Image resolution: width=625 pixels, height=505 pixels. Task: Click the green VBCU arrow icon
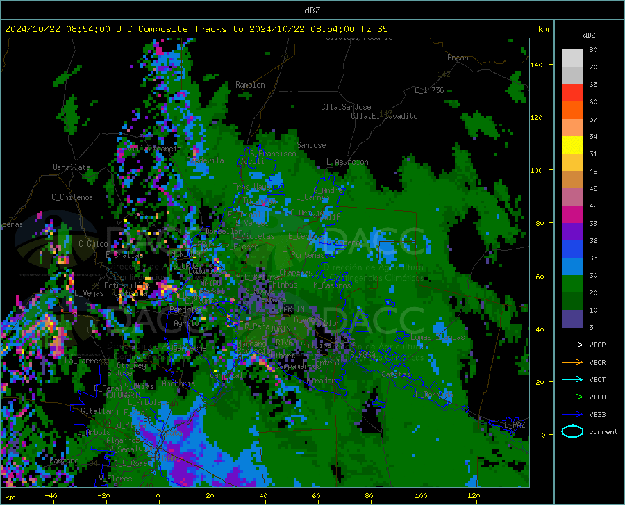pyautogui.click(x=572, y=397)
